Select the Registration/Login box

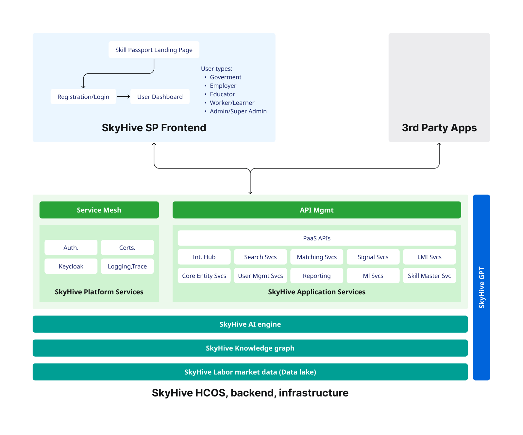coord(83,97)
